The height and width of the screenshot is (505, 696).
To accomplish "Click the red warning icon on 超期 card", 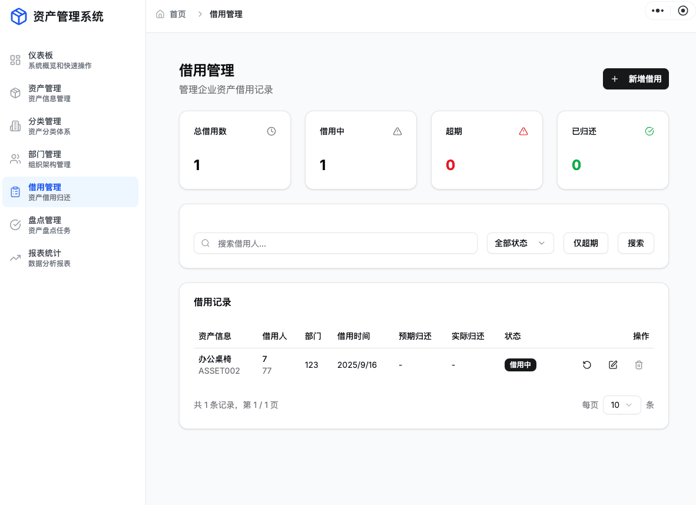I will click(x=523, y=131).
